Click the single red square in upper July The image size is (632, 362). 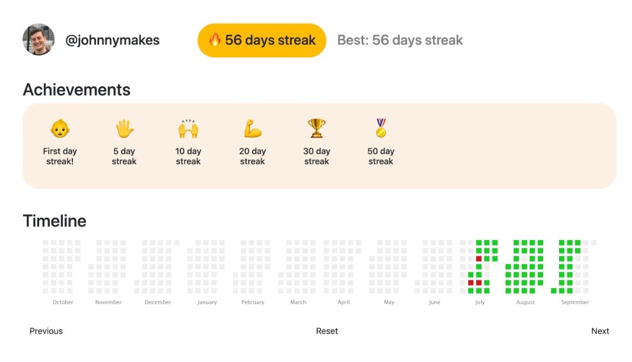[x=478, y=259]
